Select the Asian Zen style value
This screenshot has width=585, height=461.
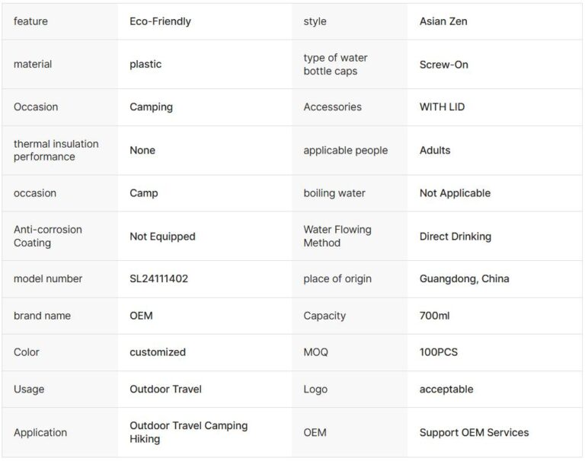(443, 21)
